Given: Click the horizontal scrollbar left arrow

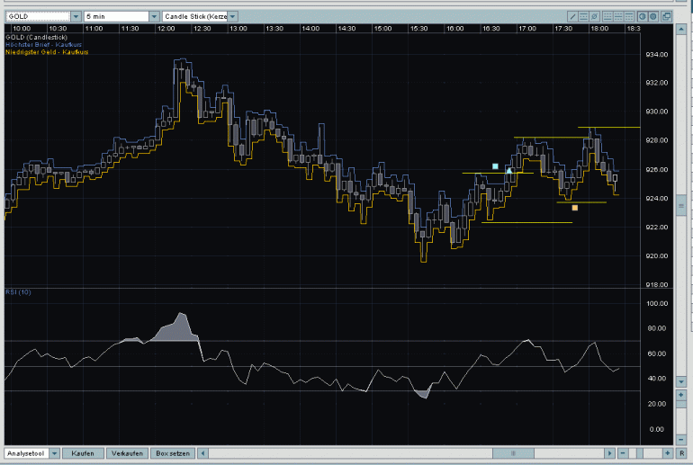Looking at the screenshot, I should click(203, 453).
